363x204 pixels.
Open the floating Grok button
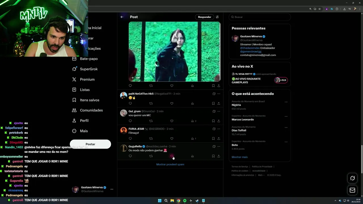point(353,178)
